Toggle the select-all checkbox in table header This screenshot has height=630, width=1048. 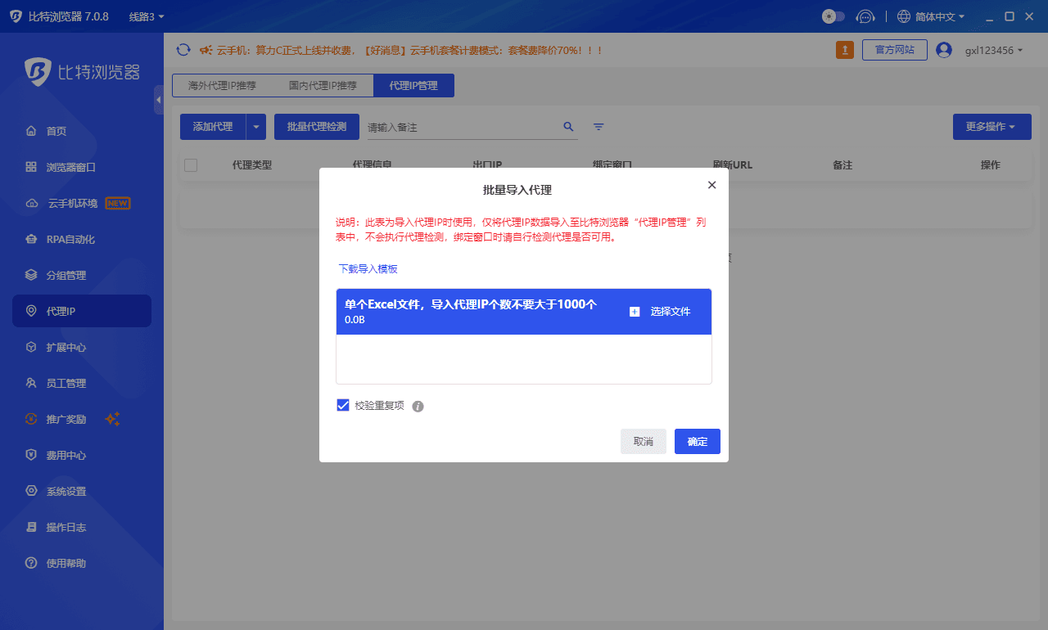click(191, 164)
